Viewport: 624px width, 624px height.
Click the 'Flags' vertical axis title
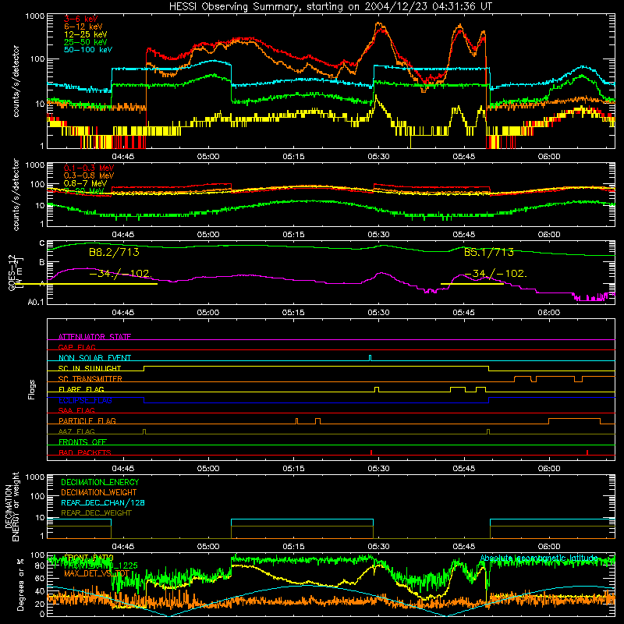[x=32, y=389]
